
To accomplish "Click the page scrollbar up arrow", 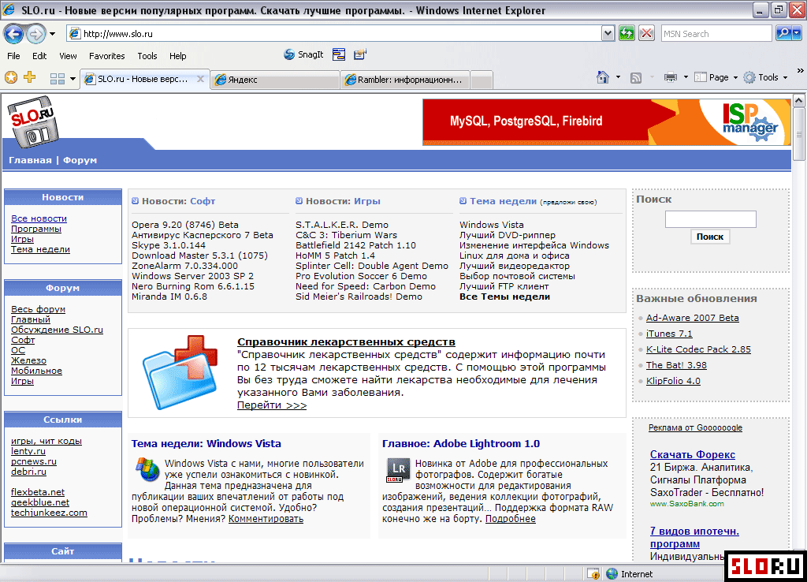I will pyautogui.click(x=799, y=100).
